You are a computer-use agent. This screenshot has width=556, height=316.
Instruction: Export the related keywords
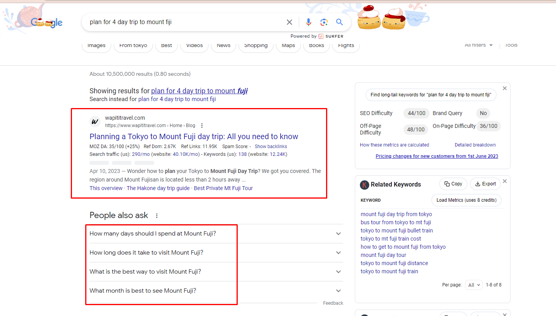pos(485,184)
